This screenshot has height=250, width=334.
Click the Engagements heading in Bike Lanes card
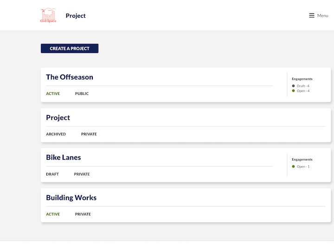(302, 159)
